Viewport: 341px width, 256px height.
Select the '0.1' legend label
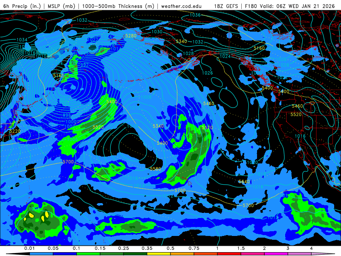tap(76, 248)
